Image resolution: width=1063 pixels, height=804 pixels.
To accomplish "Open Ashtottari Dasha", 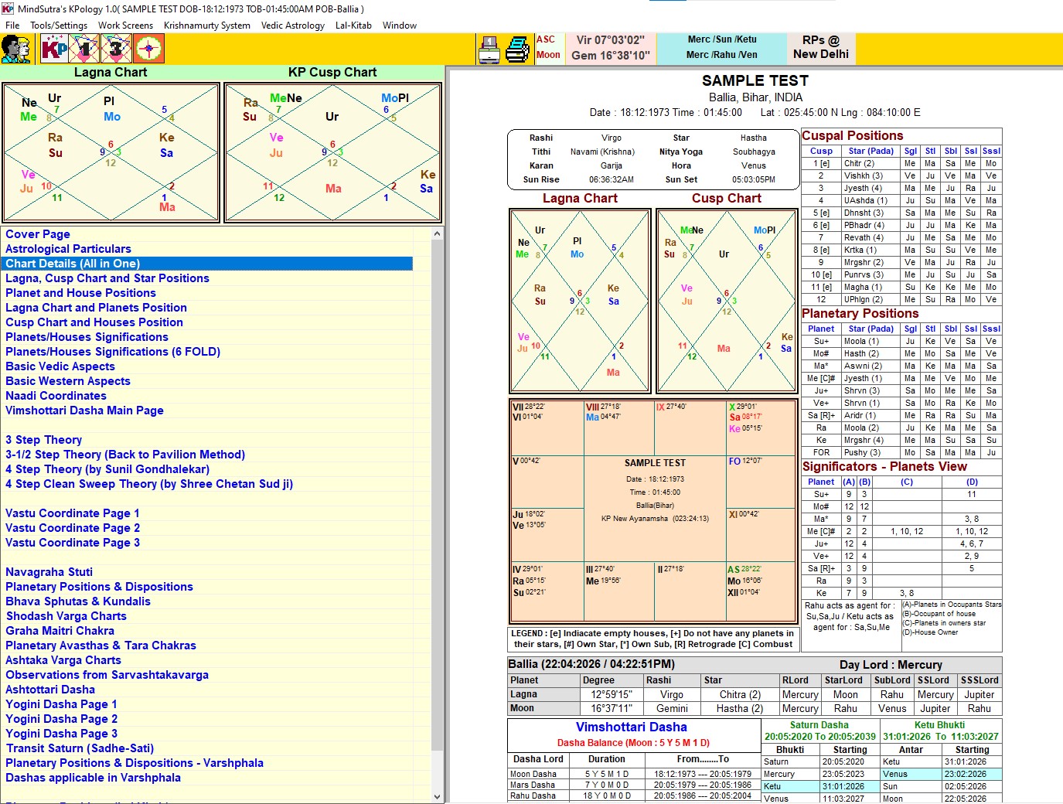I will (x=50, y=690).
